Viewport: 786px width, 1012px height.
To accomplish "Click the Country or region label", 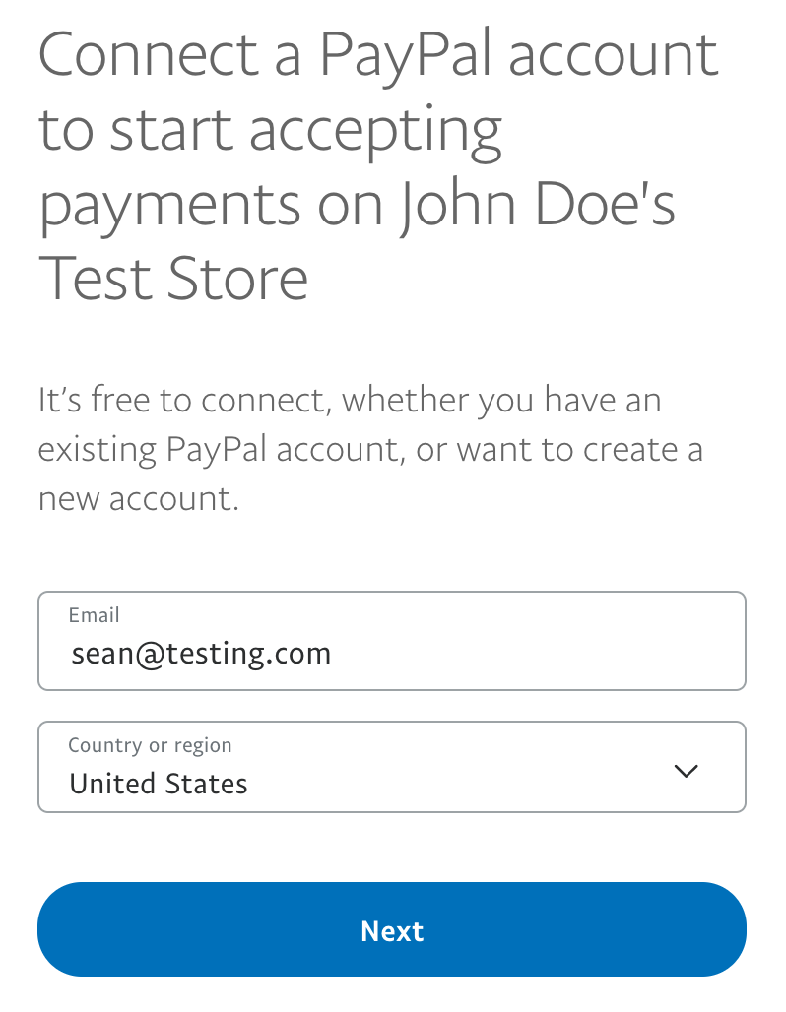I will click(150, 745).
